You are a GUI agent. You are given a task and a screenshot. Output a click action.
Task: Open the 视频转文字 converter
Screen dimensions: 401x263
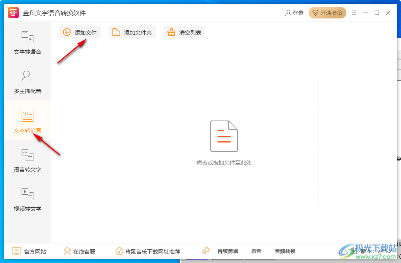[x=27, y=199]
